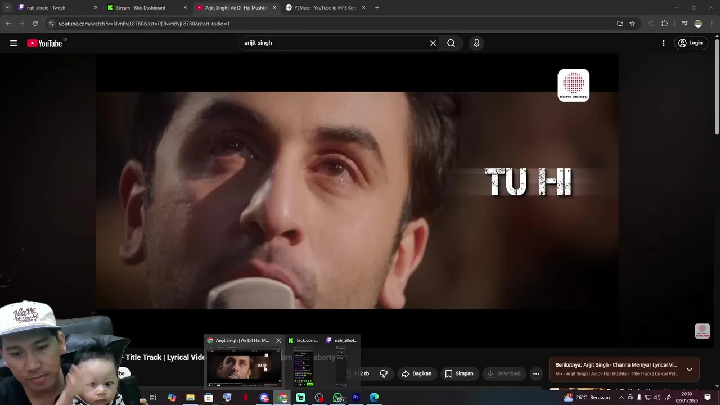Go to the YouTube home logo
720x405 pixels.
45,43
